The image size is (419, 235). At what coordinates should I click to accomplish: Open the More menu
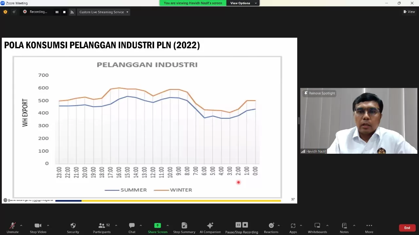369,227
